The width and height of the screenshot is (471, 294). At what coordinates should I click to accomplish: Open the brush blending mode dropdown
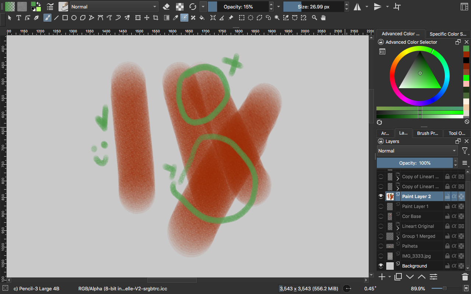click(114, 7)
